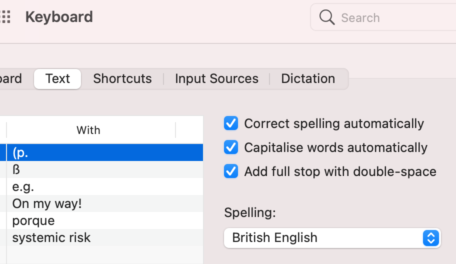Uncheck Add full stop with double-space
Viewport: 456px width, 264px height.
coord(231,171)
